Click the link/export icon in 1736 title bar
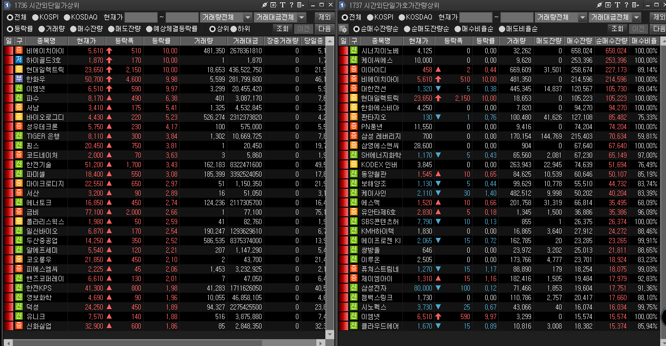This screenshot has width=666, height=346. click(x=273, y=5)
